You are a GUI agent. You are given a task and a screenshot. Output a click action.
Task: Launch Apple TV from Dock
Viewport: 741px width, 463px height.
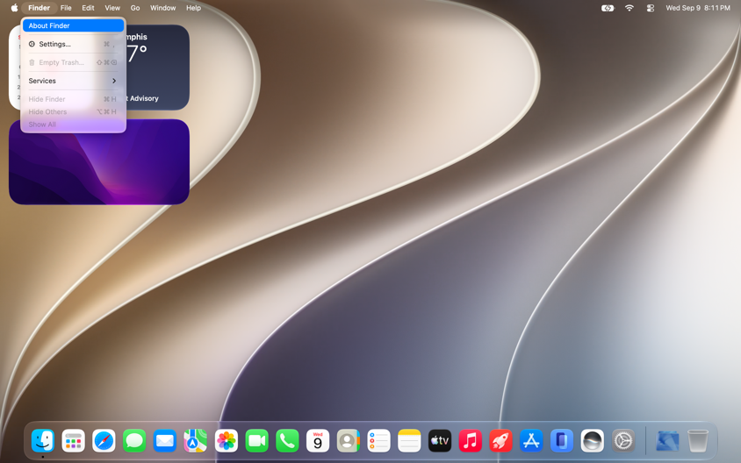(x=440, y=441)
